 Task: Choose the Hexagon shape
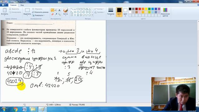[x=81, y=12]
